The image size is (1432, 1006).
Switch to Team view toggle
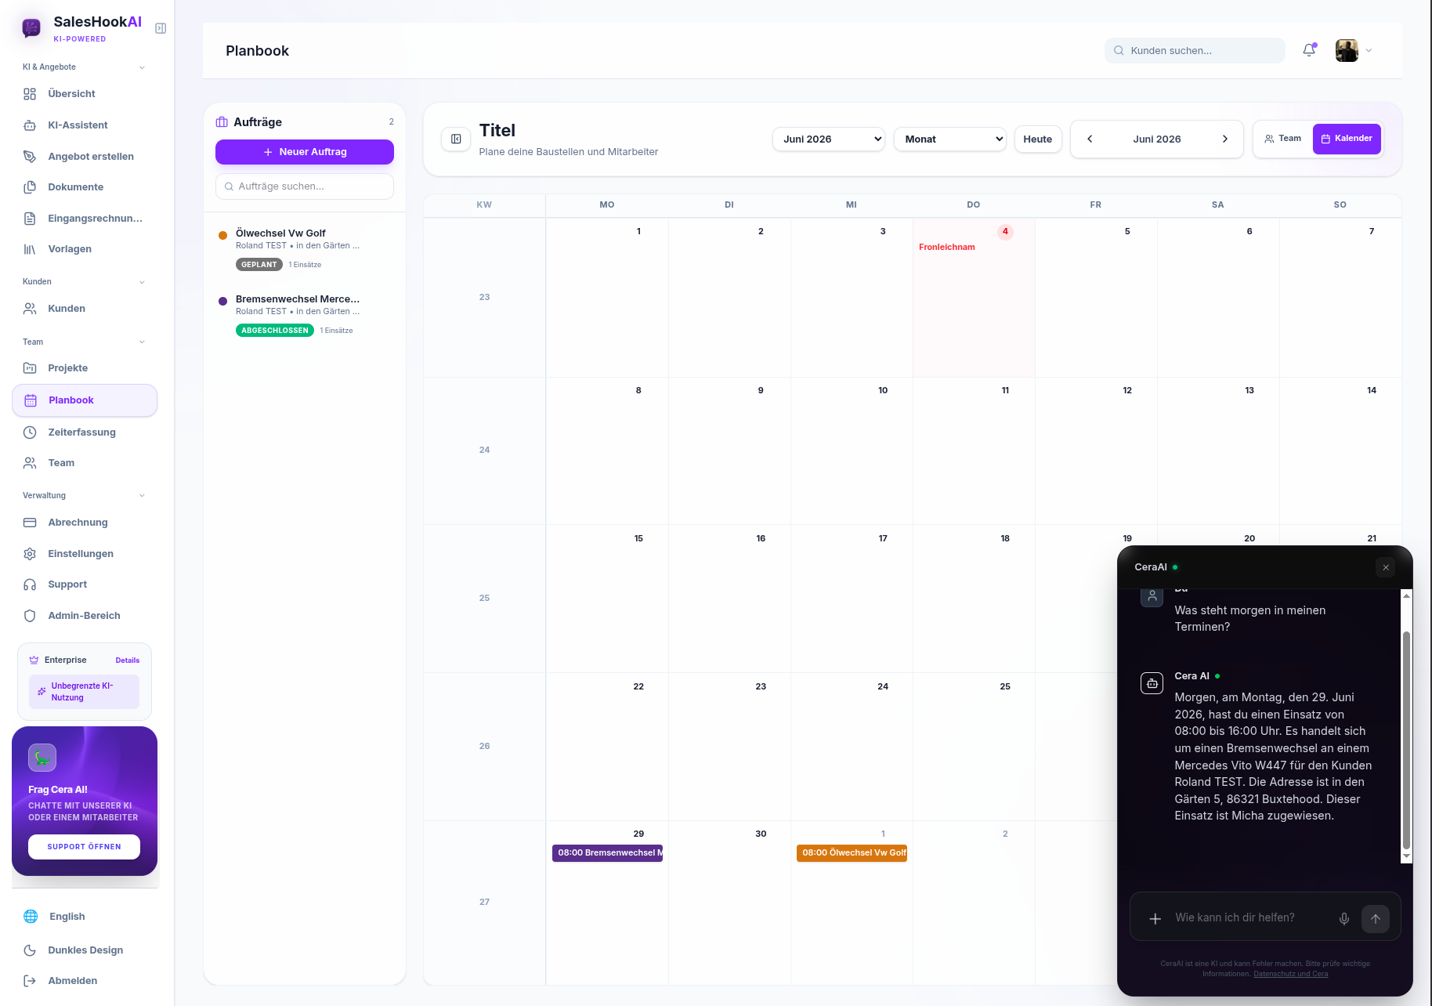coord(1283,139)
